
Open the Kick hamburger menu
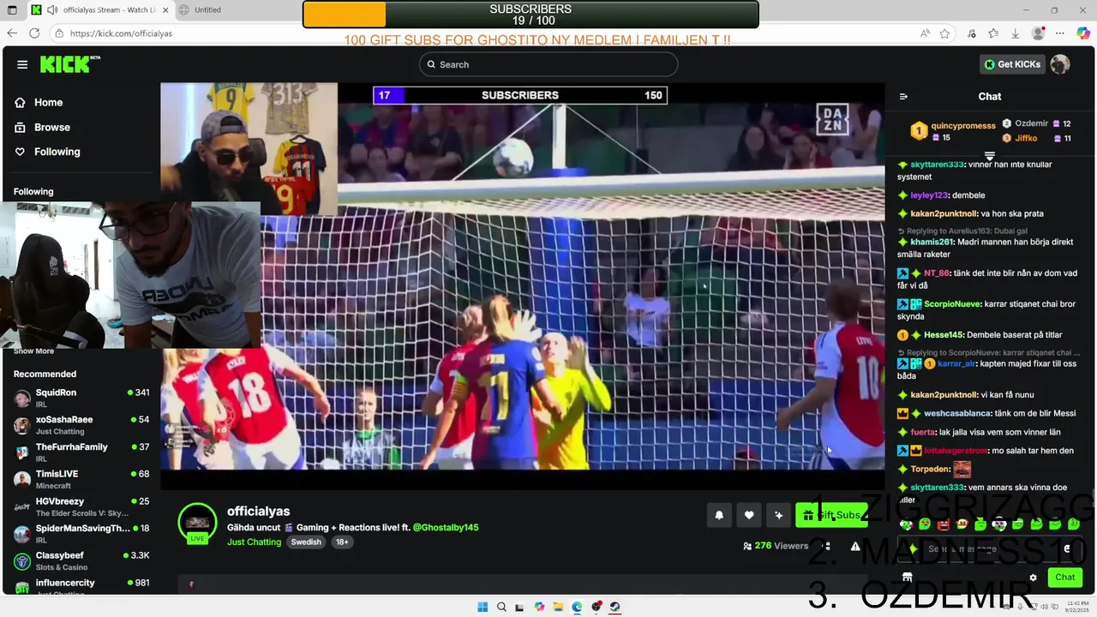pyautogui.click(x=22, y=64)
